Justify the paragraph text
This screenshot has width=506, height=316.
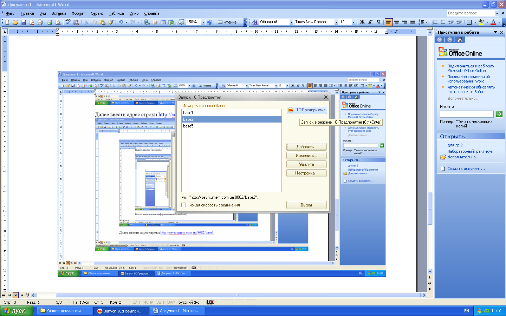tap(413, 22)
